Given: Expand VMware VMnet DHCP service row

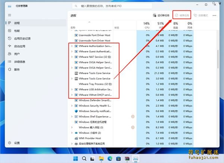Looking at the screenshot, I should [x=72, y=95].
